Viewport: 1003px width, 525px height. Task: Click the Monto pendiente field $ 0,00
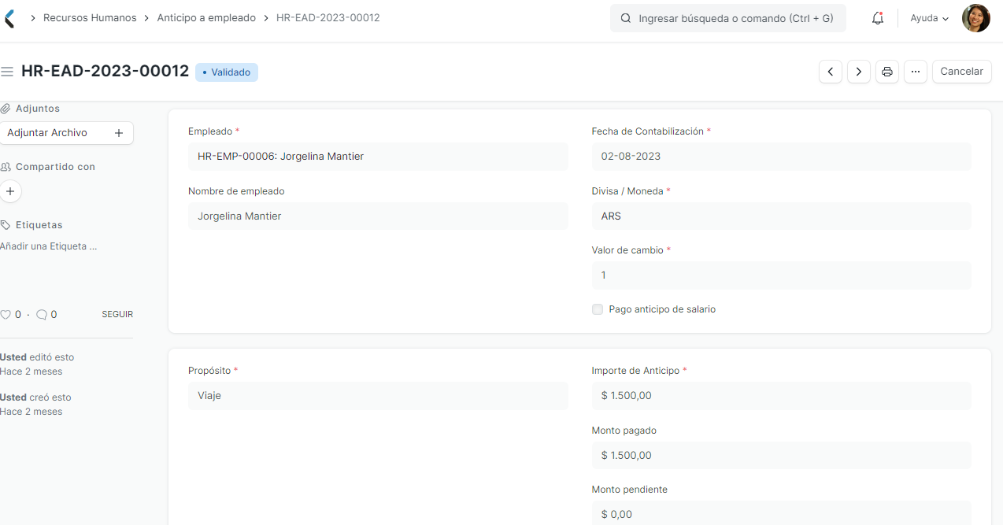tap(781, 513)
